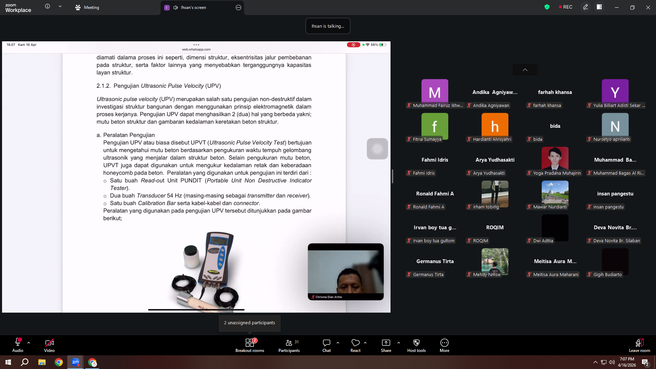Start Video camera

[49, 345]
